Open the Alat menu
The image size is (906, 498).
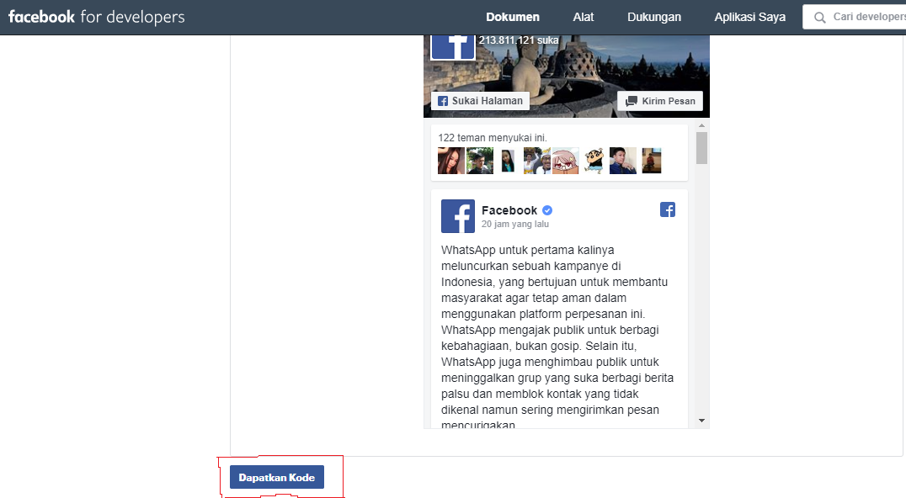(583, 18)
